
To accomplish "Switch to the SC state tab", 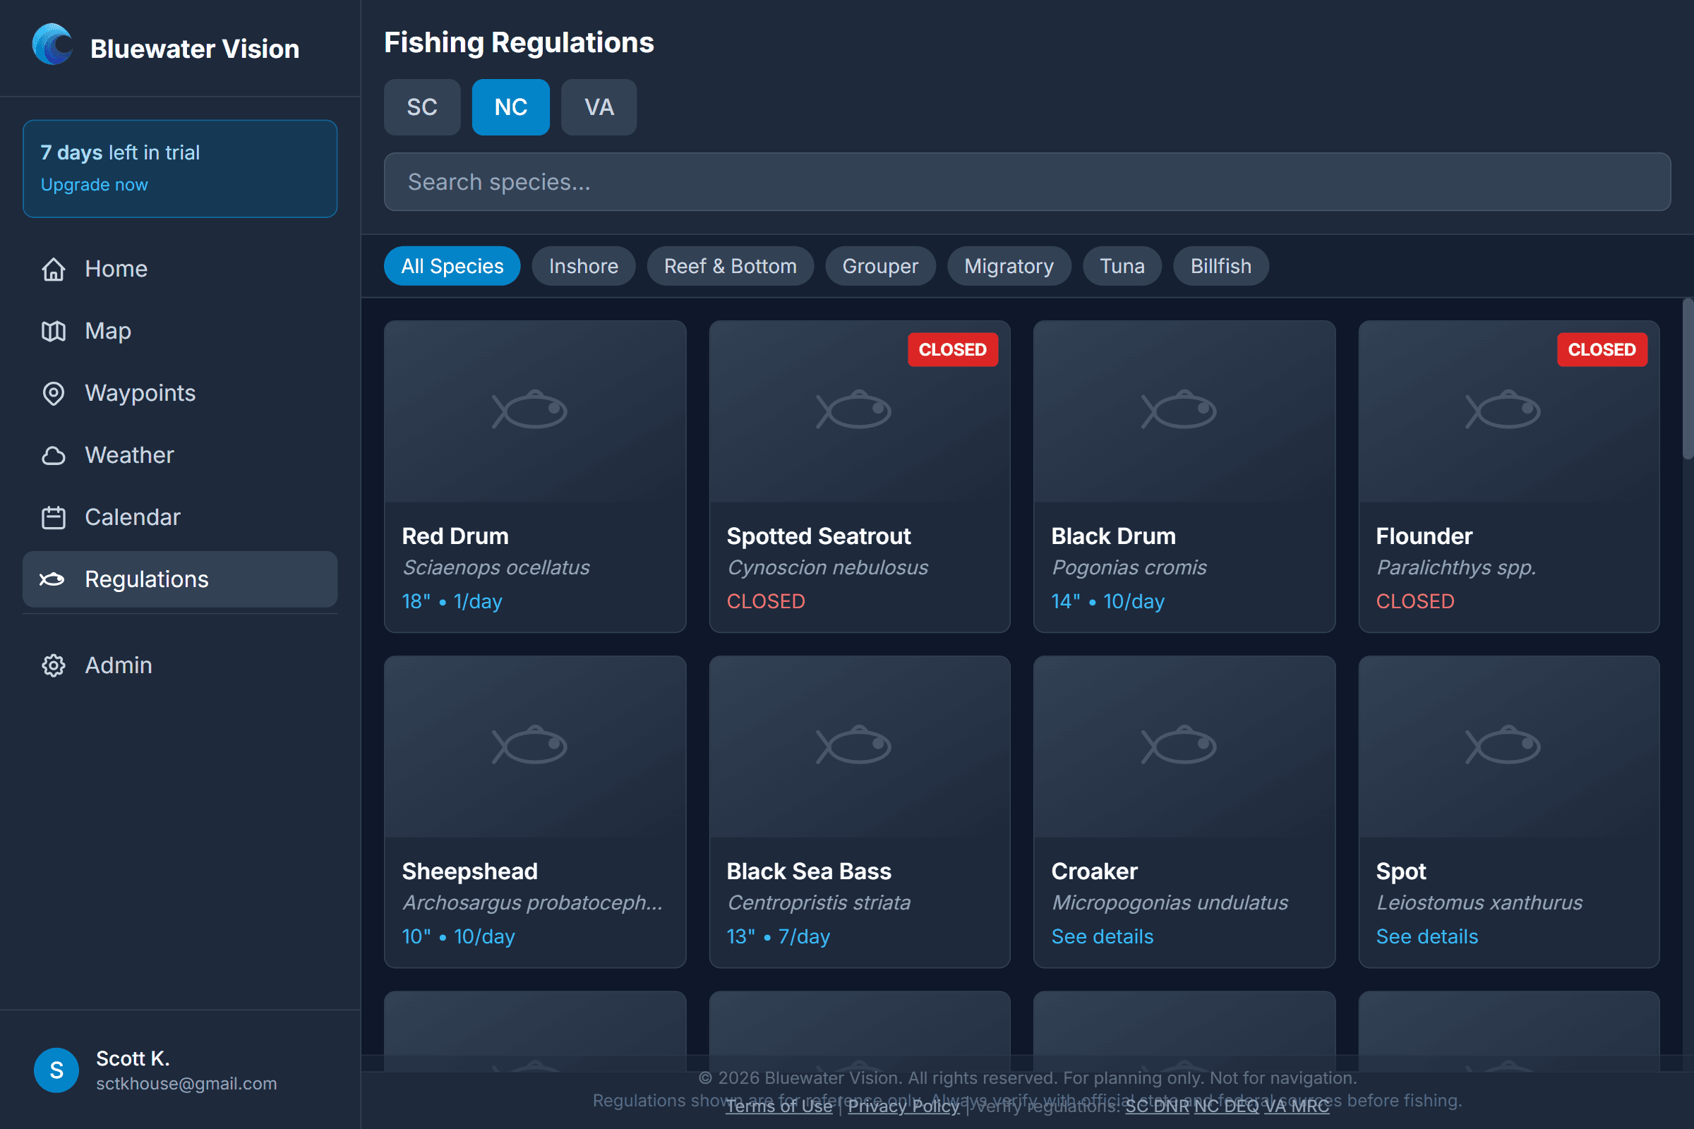I will [422, 107].
